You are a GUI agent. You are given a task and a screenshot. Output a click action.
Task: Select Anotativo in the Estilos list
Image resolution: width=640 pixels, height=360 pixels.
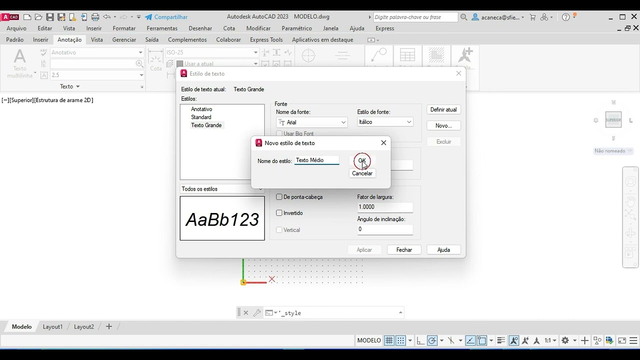click(201, 109)
